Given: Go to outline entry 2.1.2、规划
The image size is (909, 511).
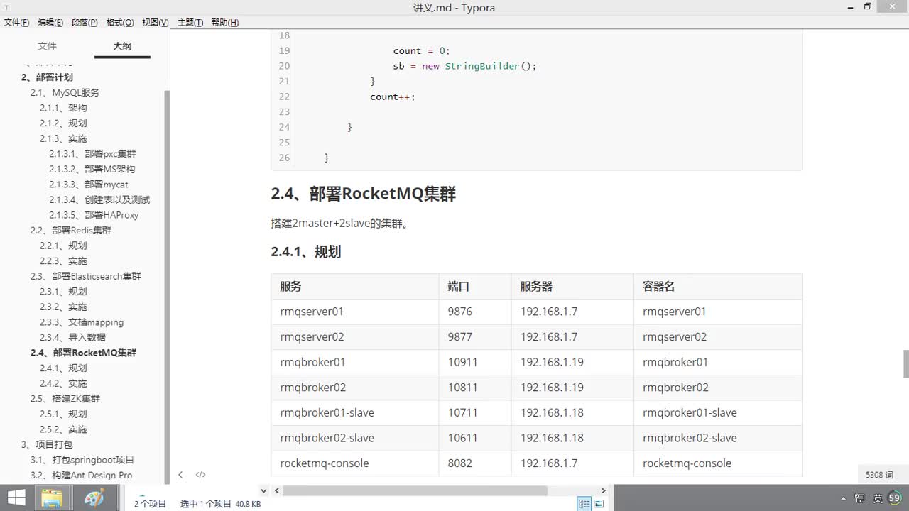Looking at the screenshot, I should (63, 123).
